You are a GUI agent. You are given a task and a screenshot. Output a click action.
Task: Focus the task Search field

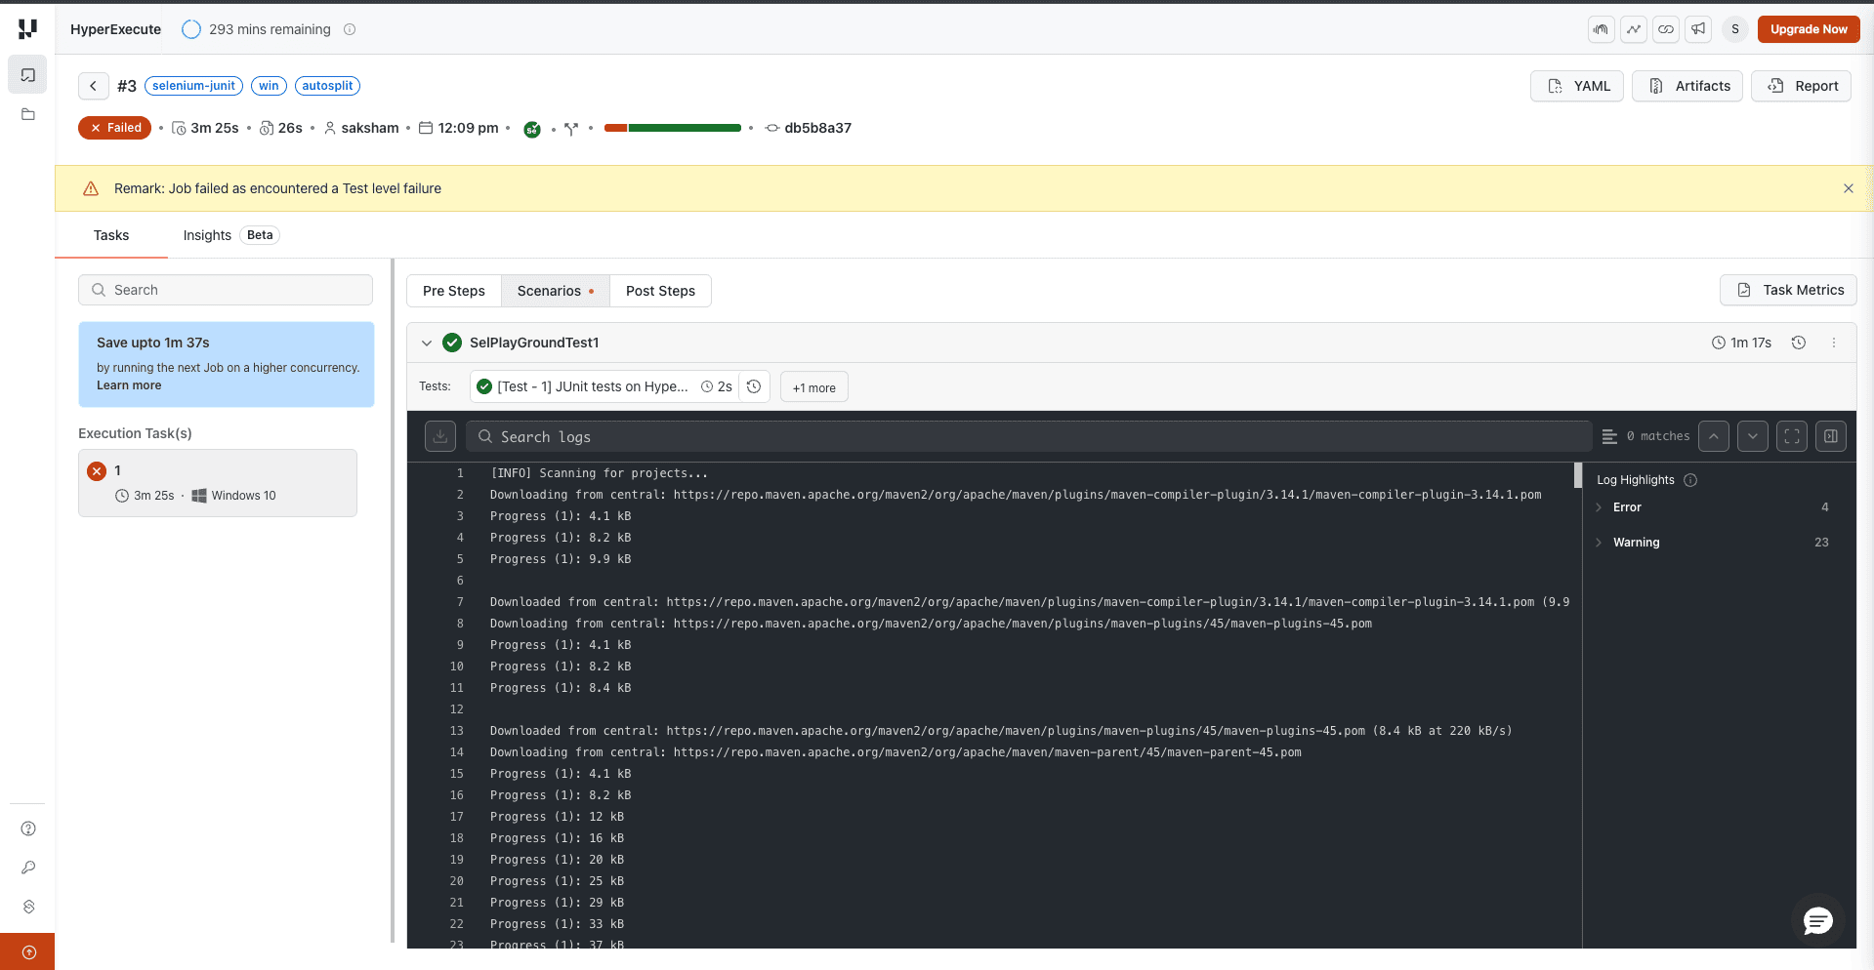(x=226, y=290)
